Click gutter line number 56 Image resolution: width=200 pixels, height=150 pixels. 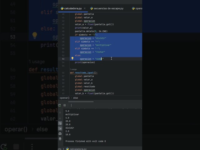tap(63, 73)
